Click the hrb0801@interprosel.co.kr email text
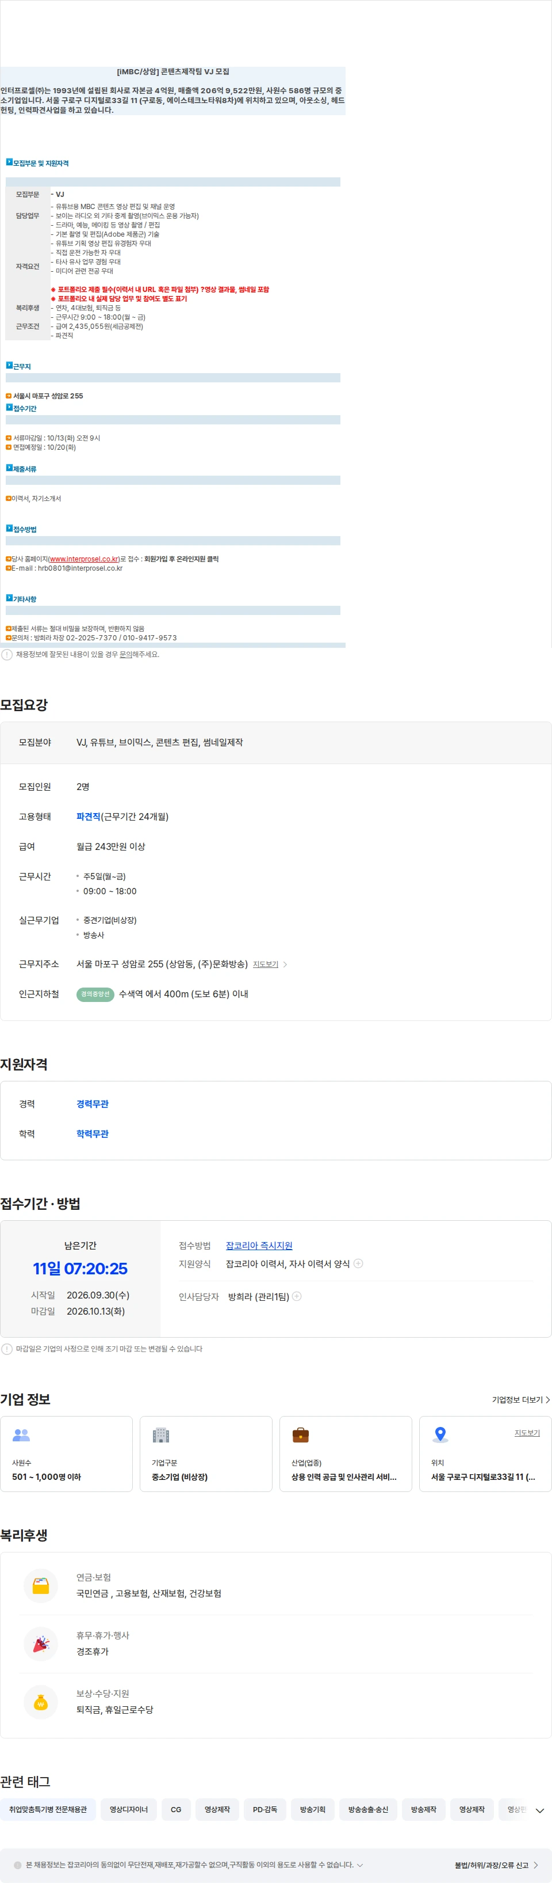 point(80,568)
